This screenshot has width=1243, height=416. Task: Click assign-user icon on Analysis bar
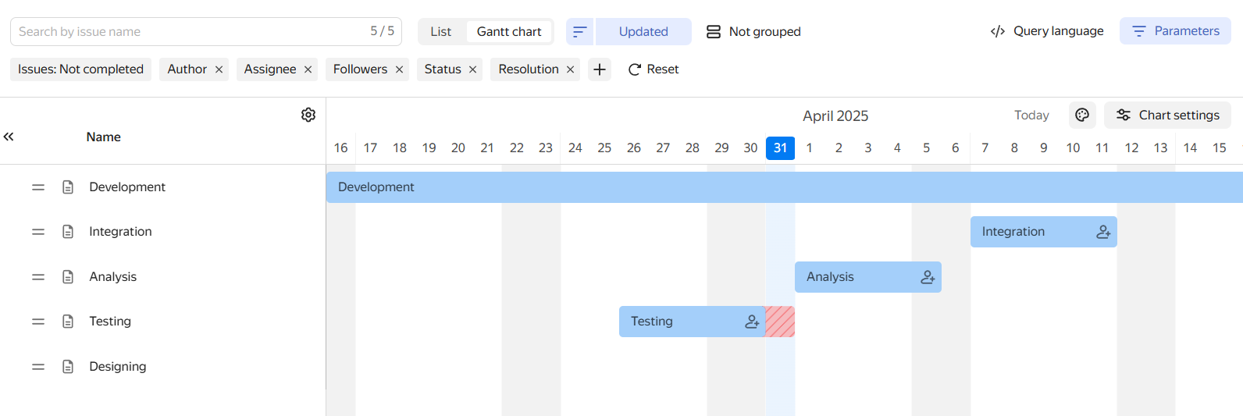click(928, 277)
